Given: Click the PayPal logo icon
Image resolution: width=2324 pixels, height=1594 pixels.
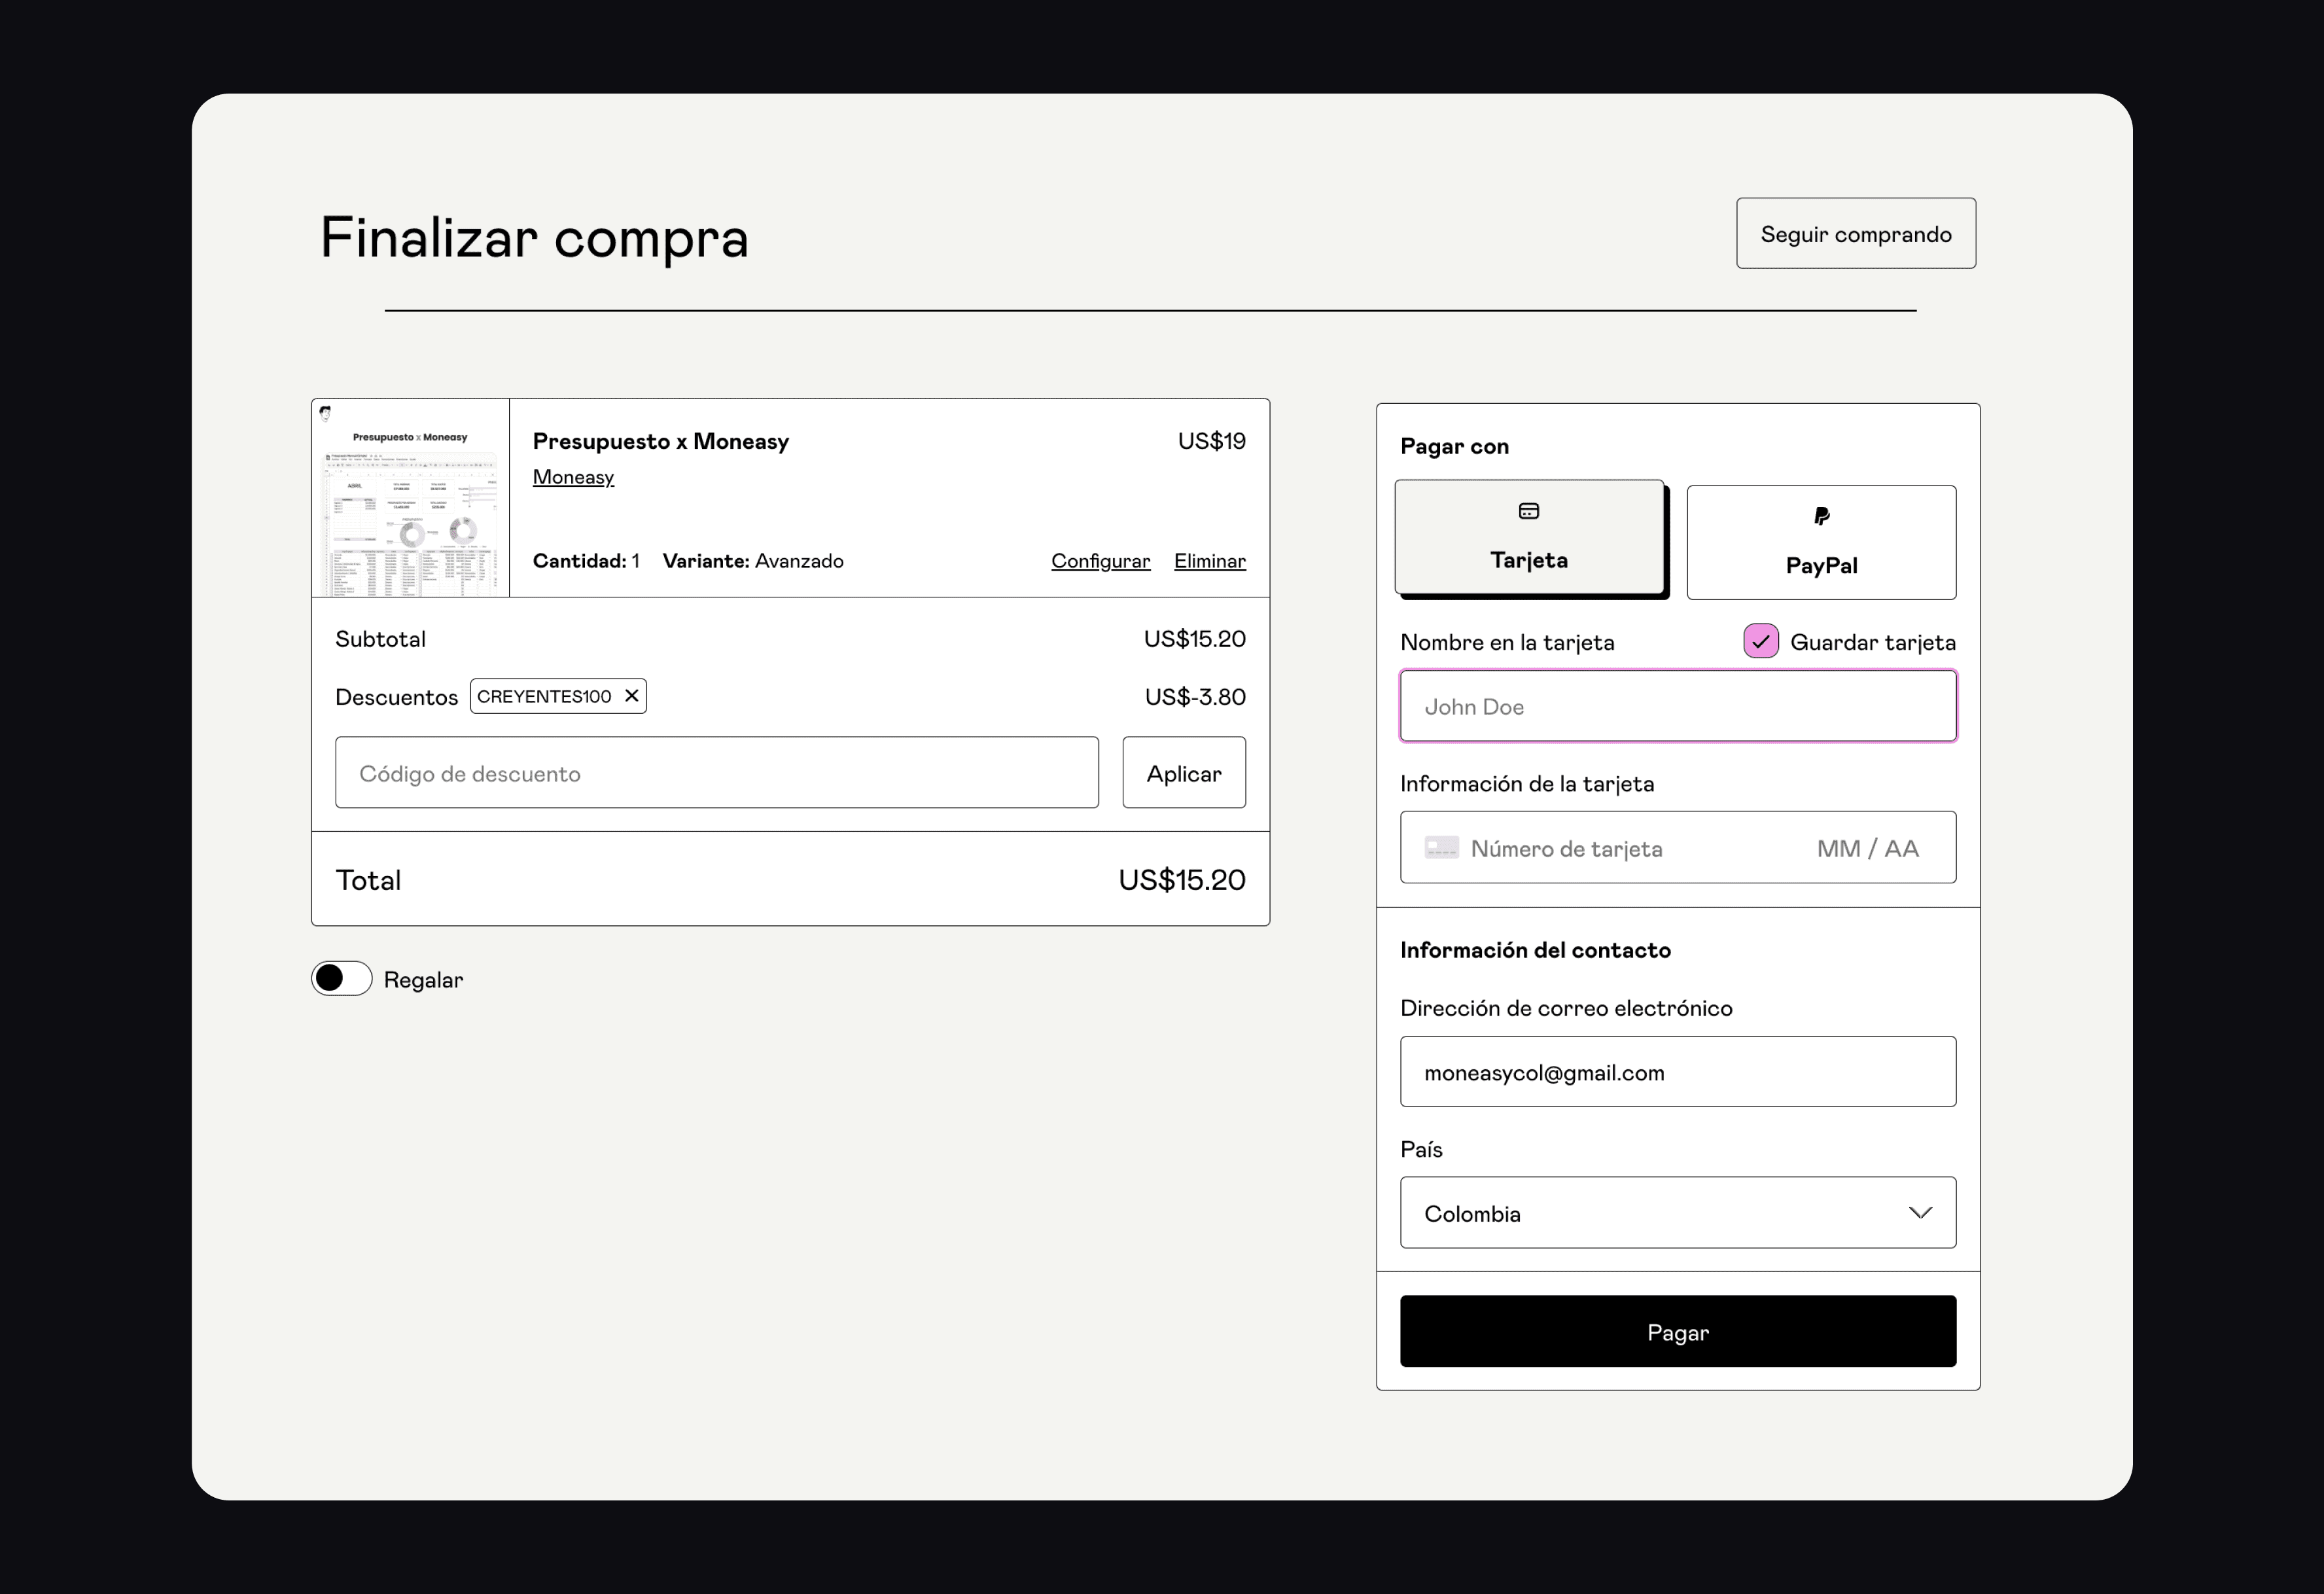Looking at the screenshot, I should (1821, 516).
